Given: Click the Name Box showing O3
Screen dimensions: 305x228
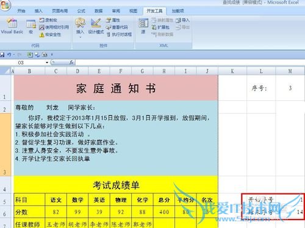Looking at the screenshot, I should point(23,63).
